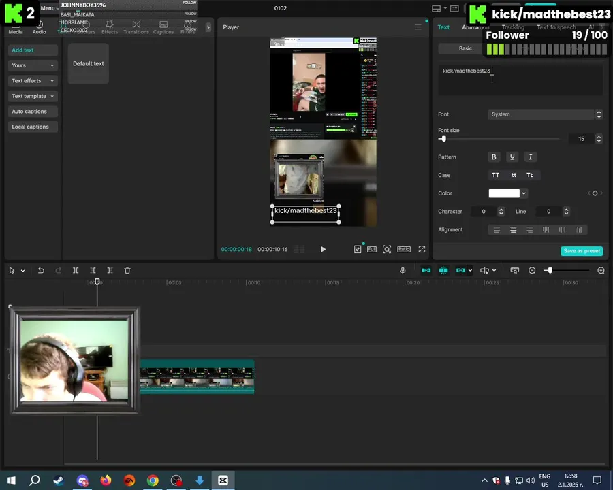This screenshot has height=490, width=613.
Task: Set case to lowercase tt
Action: (x=514, y=175)
